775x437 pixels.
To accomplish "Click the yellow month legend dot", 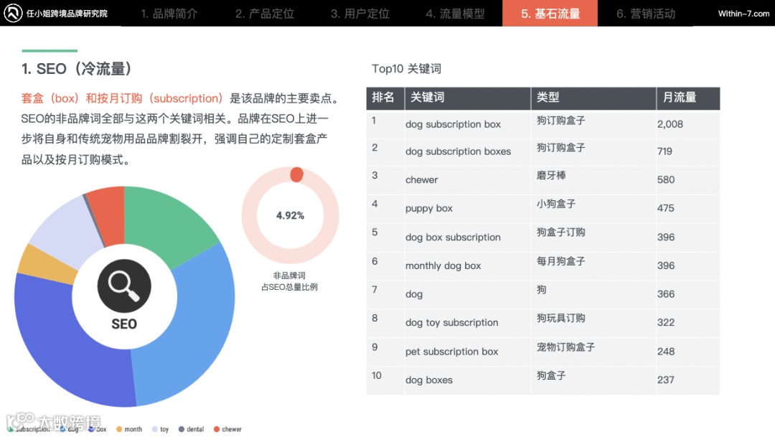I will click(119, 429).
